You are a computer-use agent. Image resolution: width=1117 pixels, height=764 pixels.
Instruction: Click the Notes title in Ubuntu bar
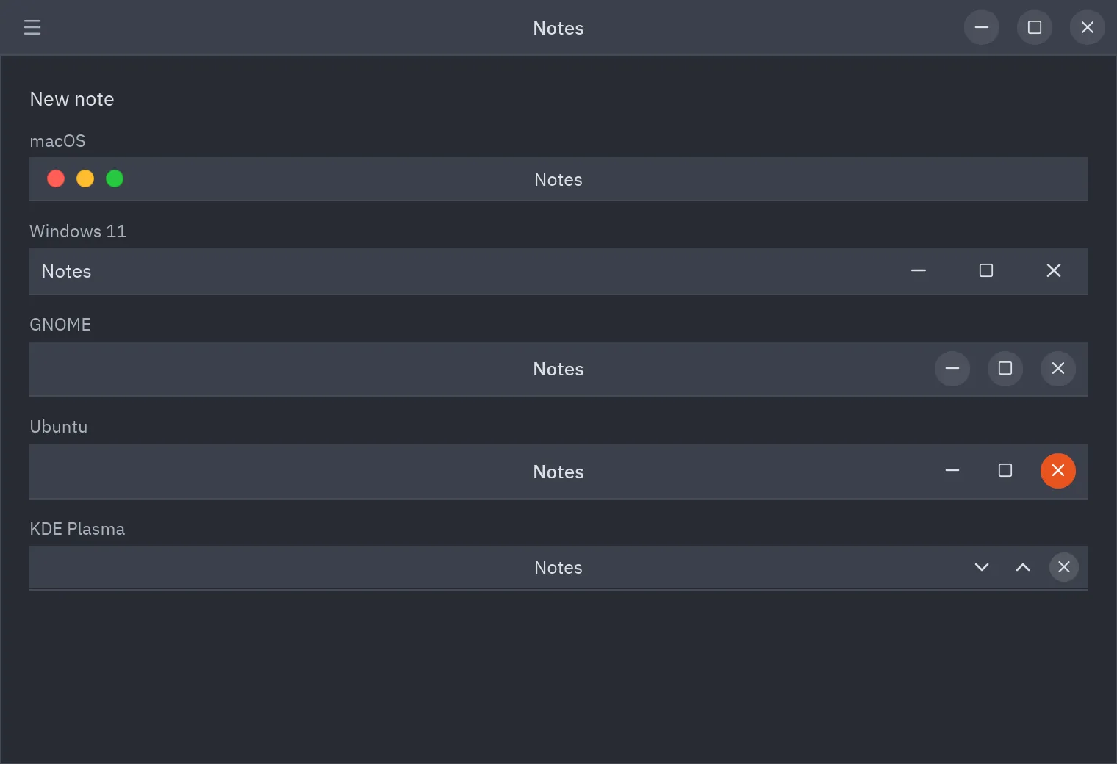[558, 472]
